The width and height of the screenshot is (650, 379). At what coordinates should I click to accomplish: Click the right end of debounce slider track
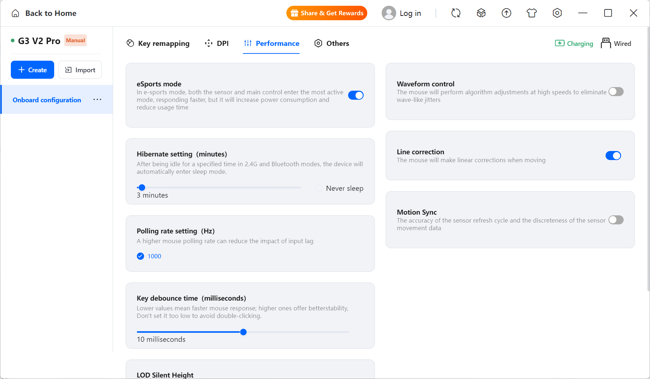tap(348, 332)
